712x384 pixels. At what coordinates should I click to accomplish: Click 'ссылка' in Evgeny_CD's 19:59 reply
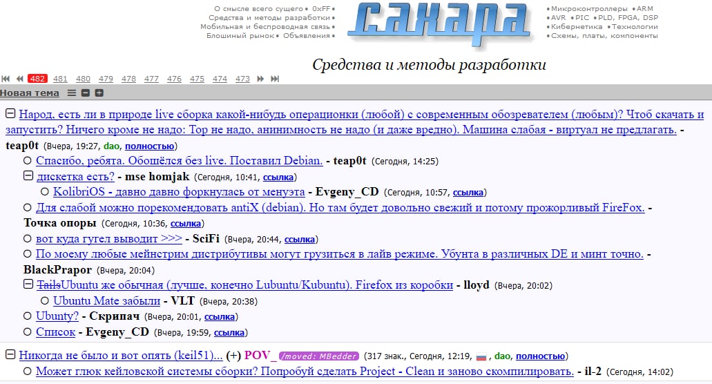229,333
